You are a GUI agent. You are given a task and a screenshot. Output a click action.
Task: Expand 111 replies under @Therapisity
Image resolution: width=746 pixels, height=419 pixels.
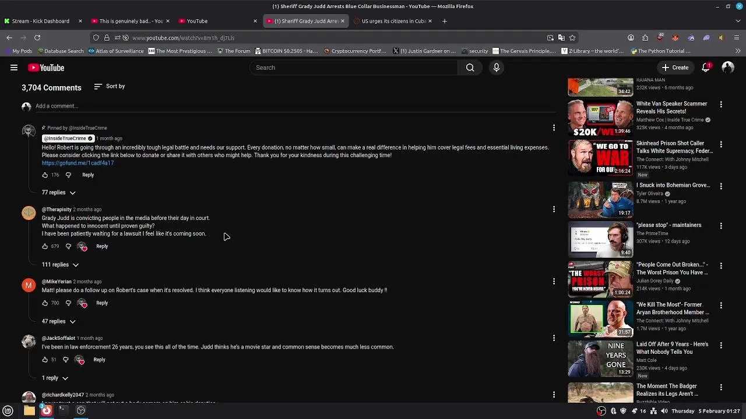point(60,265)
